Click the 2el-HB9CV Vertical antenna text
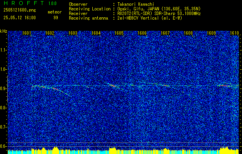 150,18
